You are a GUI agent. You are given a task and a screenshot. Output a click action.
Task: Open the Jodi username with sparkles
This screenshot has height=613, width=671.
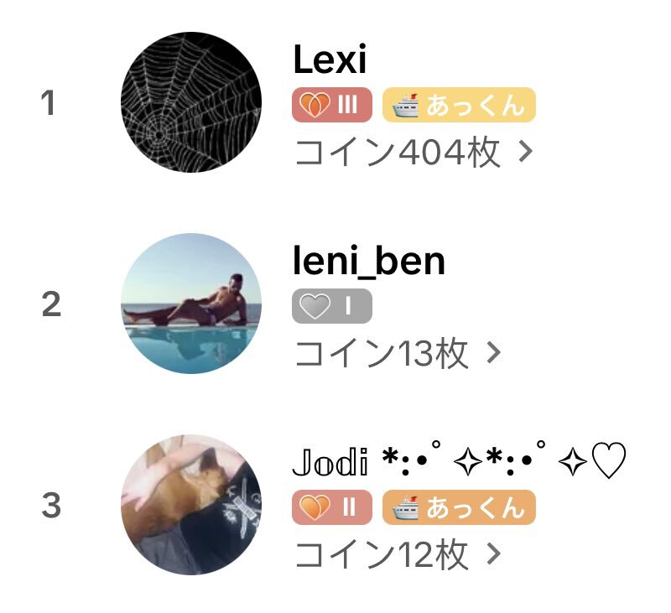tap(459, 461)
